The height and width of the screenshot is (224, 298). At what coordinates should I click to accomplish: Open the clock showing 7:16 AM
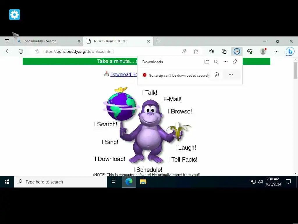pos(273,182)
